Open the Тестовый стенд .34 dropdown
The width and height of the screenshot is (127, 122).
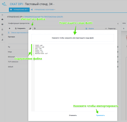tap(40, 4)
